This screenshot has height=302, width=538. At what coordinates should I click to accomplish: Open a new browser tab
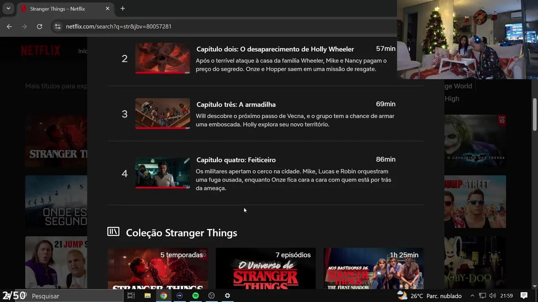coord(123,8)
